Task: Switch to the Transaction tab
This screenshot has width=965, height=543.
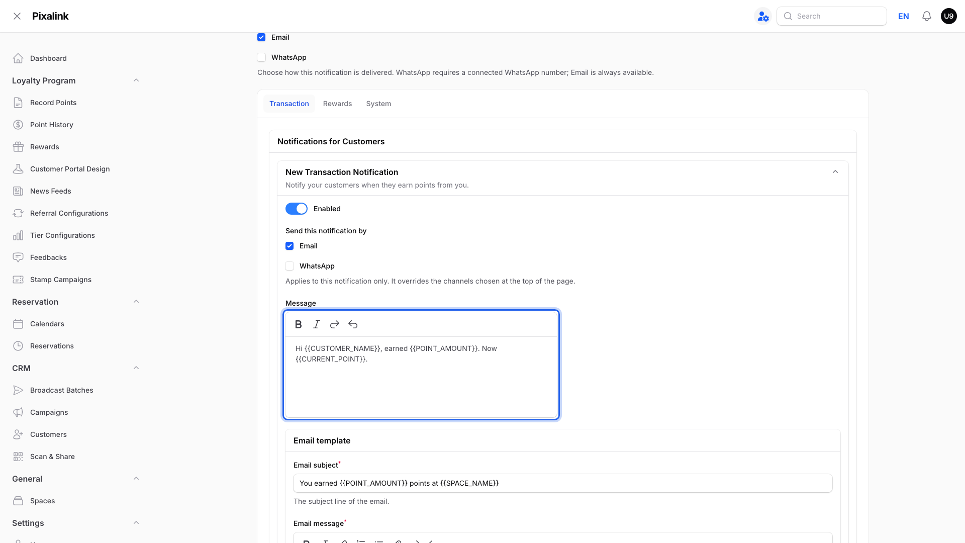Action: [289, 104]
